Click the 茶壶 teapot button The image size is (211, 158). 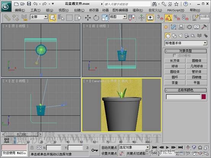tap(175, 83)
